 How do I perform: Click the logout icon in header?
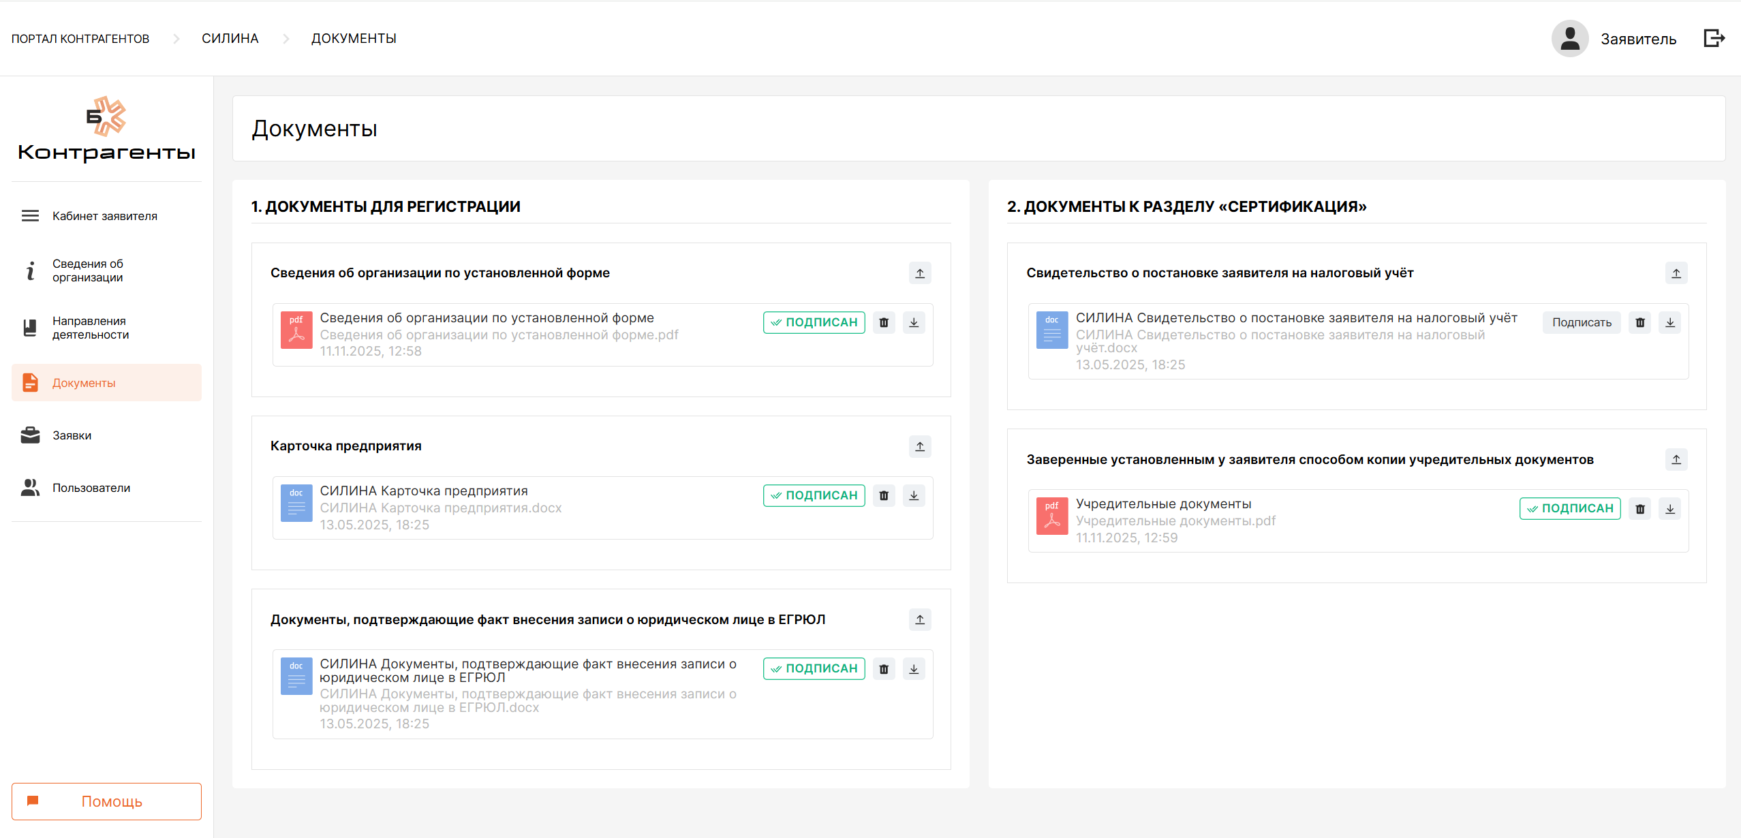click(1714, 38)
